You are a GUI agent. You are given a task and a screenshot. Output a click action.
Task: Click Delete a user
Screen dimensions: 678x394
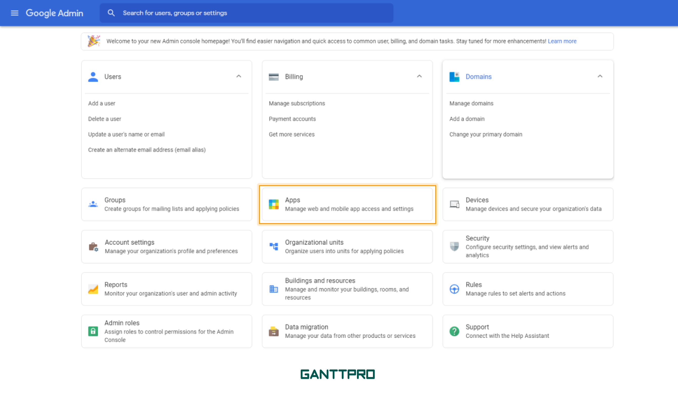105,119
